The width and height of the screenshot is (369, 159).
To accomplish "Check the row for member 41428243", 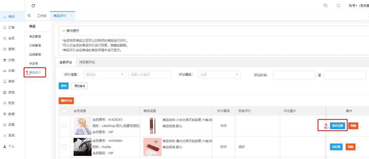I will tap(64, 126).
